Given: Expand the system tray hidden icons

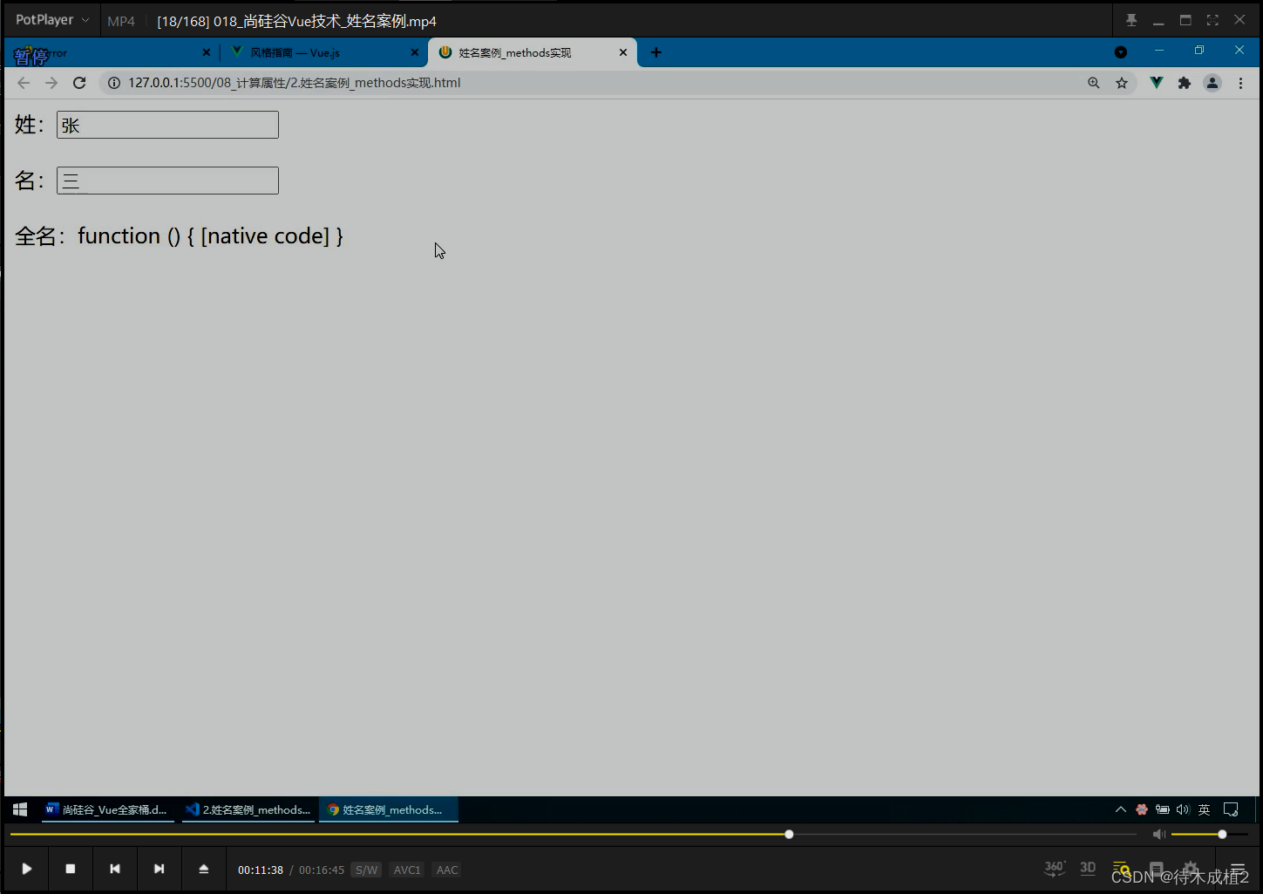Looking at the screenshot, I should [x=1121, y=809].
